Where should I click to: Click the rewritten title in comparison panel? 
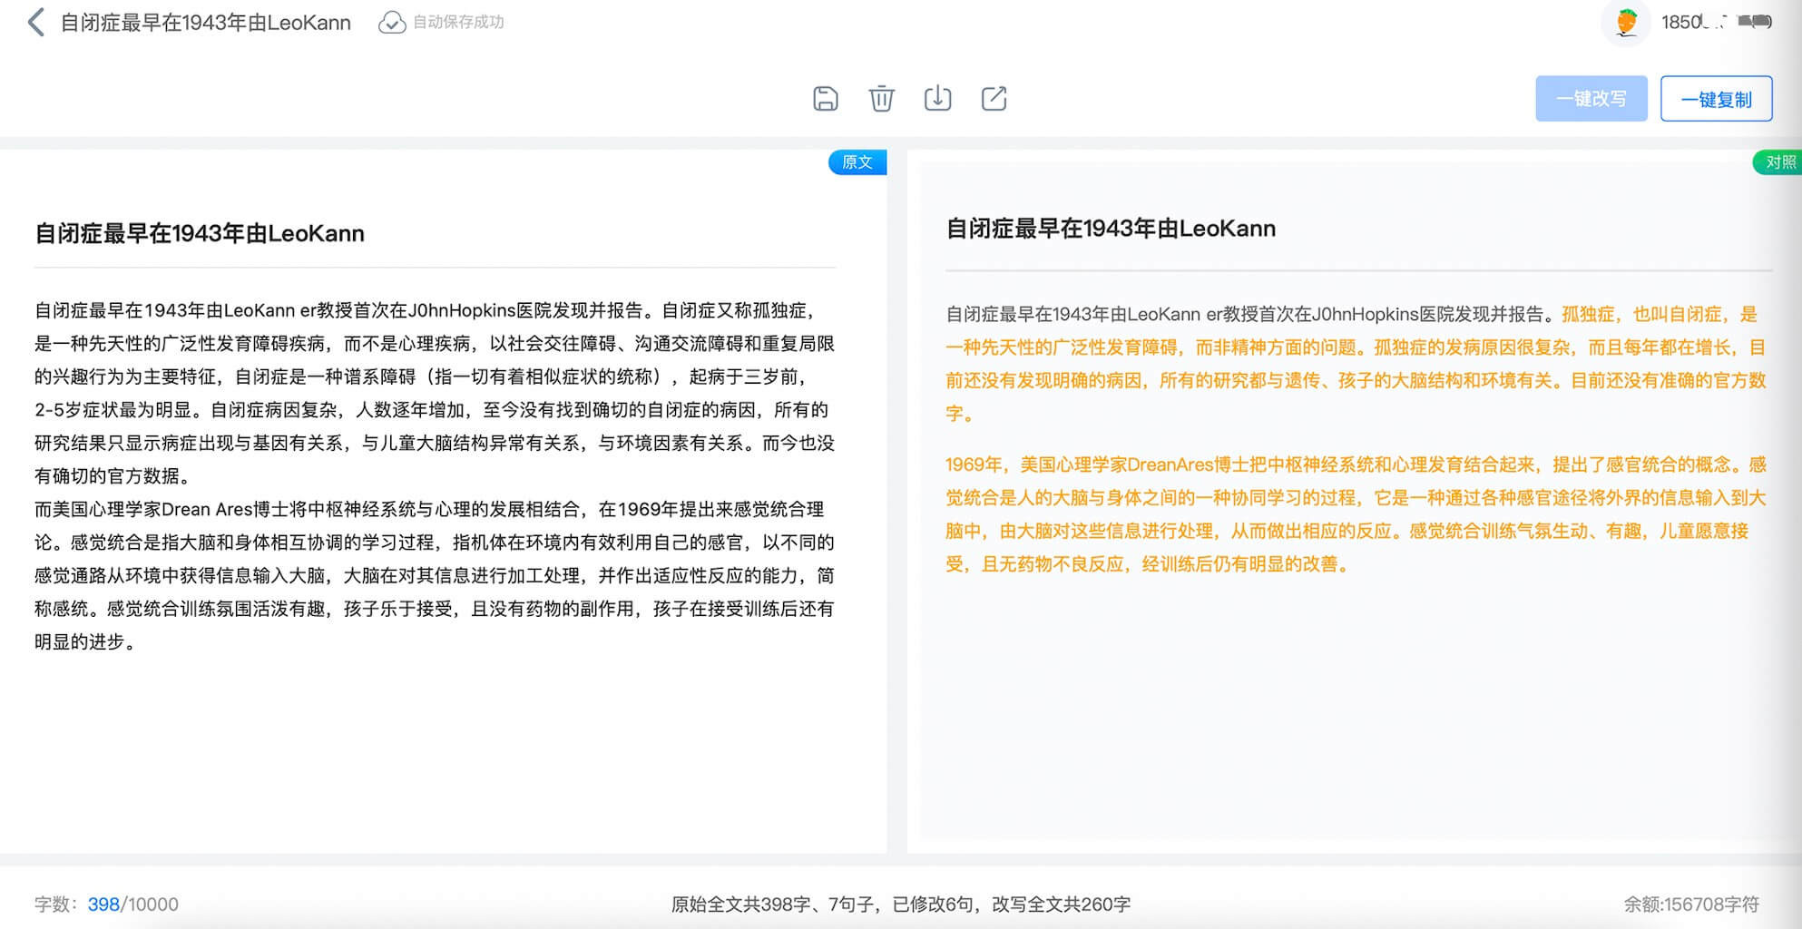(x=1111, y=229)
